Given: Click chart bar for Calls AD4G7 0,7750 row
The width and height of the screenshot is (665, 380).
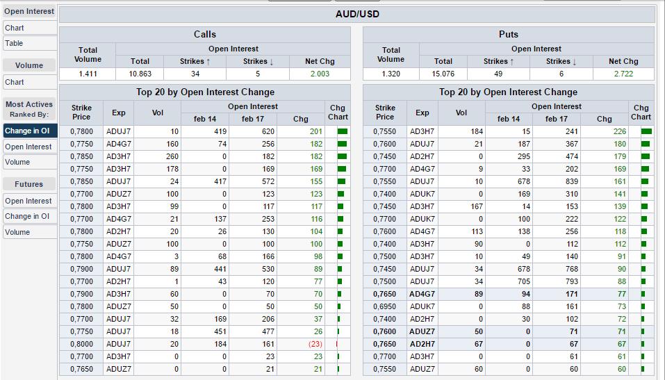Looking at the screenshot, I should click(x=341, y=144).
